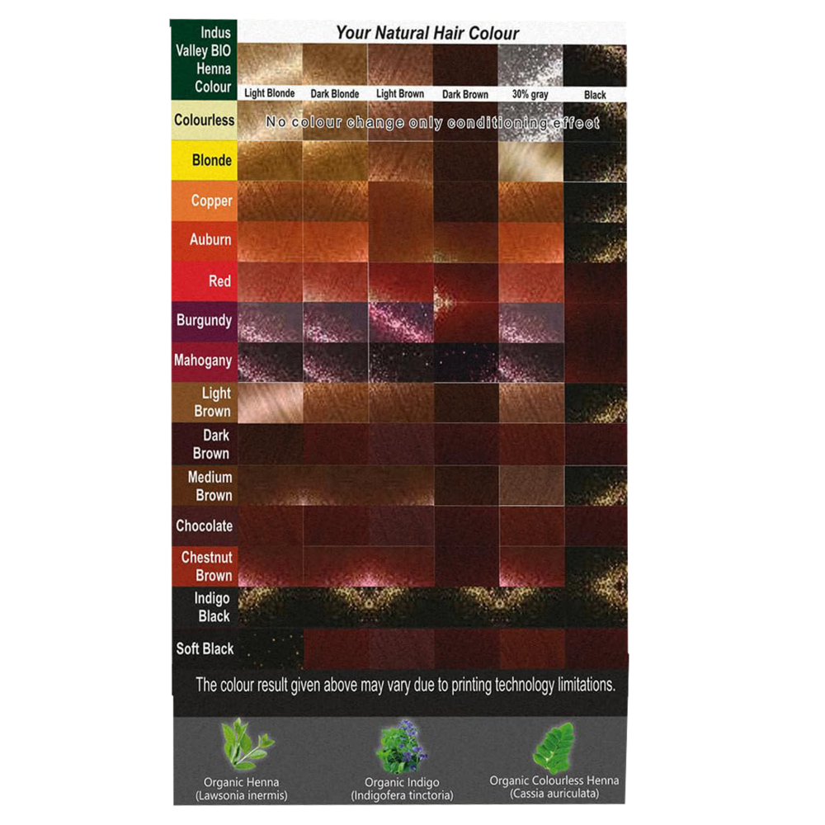Click the Black natural hair sample
825x825 pixels.
pos(595,64)
